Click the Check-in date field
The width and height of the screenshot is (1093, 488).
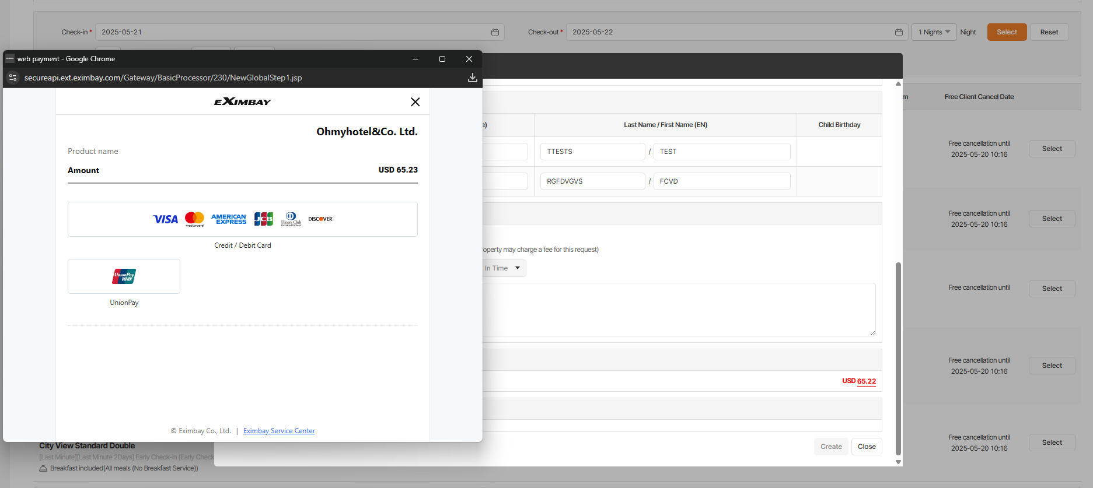pos(299,32)
